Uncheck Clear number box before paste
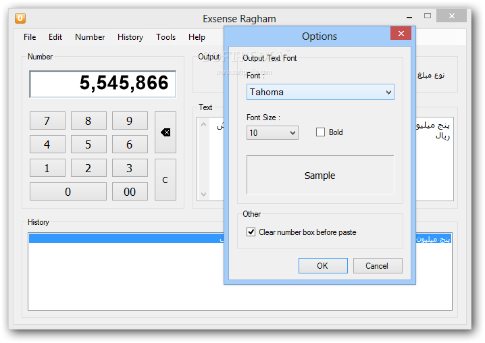The width and height of the screenshot is (485, 343). pyautogui.click(x=251, y=232)
